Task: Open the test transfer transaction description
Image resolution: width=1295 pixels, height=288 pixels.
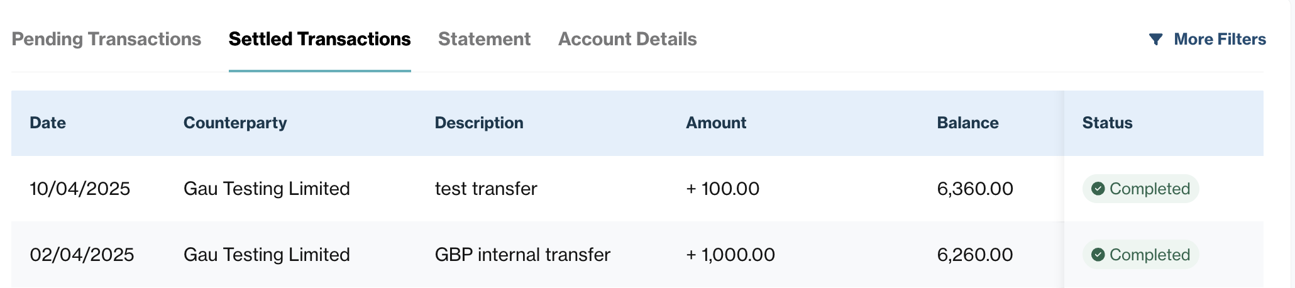Action: [x=486, y=189]
